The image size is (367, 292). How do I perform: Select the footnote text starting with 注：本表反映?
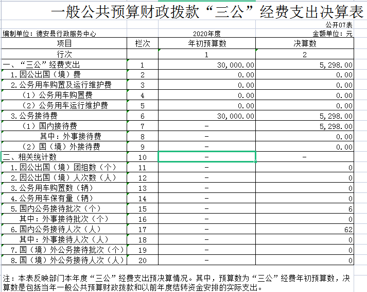(x=178, y=283)
